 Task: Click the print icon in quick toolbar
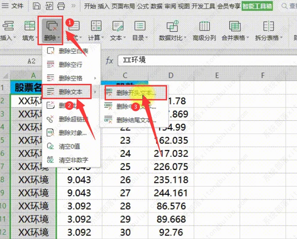coord(61,6)
